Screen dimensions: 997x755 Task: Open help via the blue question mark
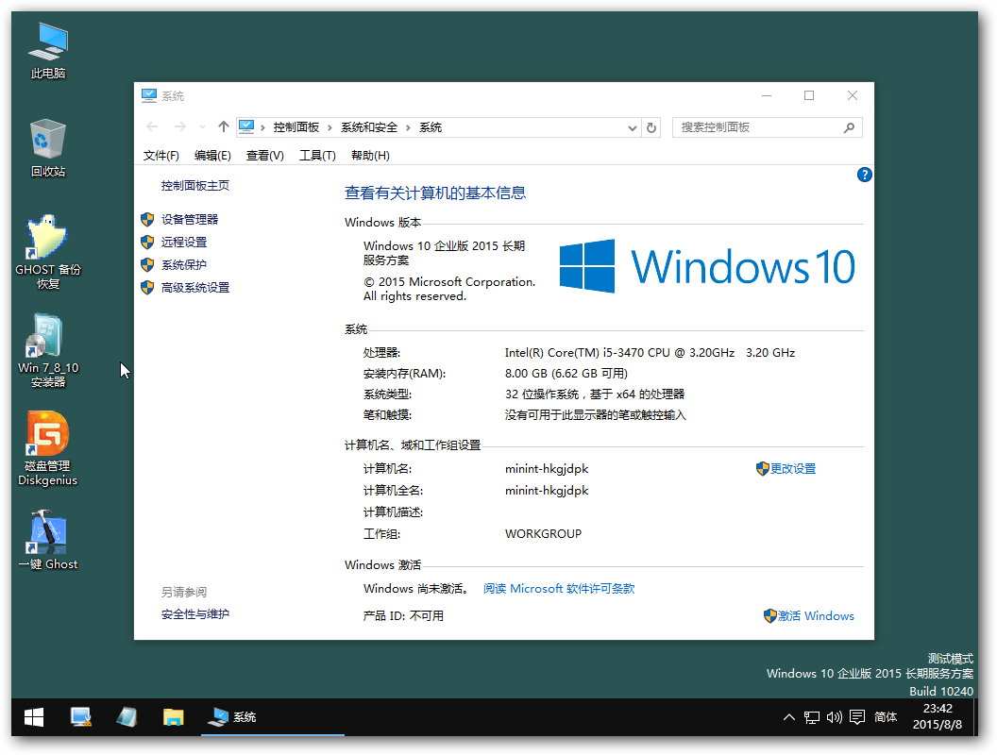coord(864,175)
